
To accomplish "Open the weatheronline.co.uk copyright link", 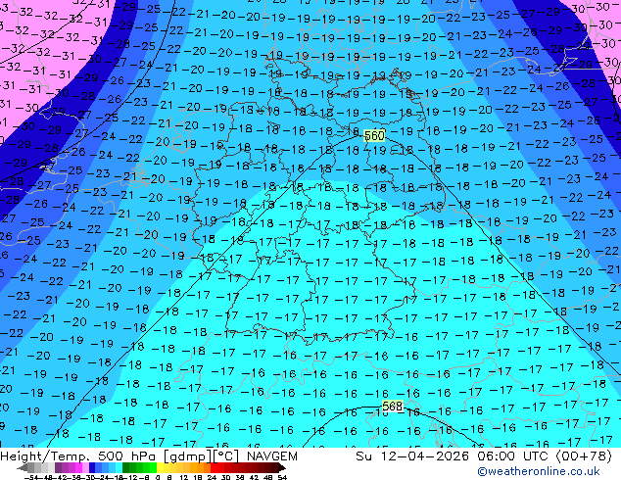I will (x=538, y=471).
